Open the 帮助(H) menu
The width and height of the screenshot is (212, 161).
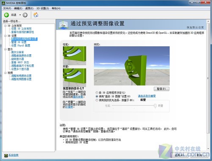click(x=56, y=8)
